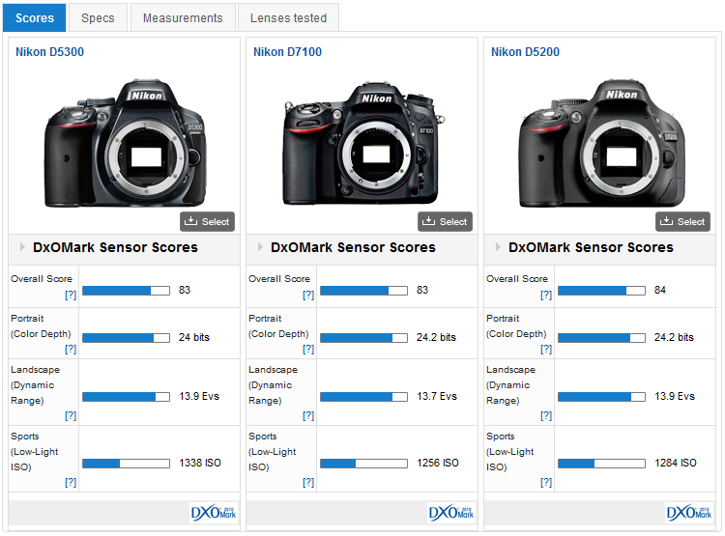Image resolution: width=725 pixels, height=536 pixels.
Task: Open Overall Score help [?] for D7100
Action: [x=308, y=295]
